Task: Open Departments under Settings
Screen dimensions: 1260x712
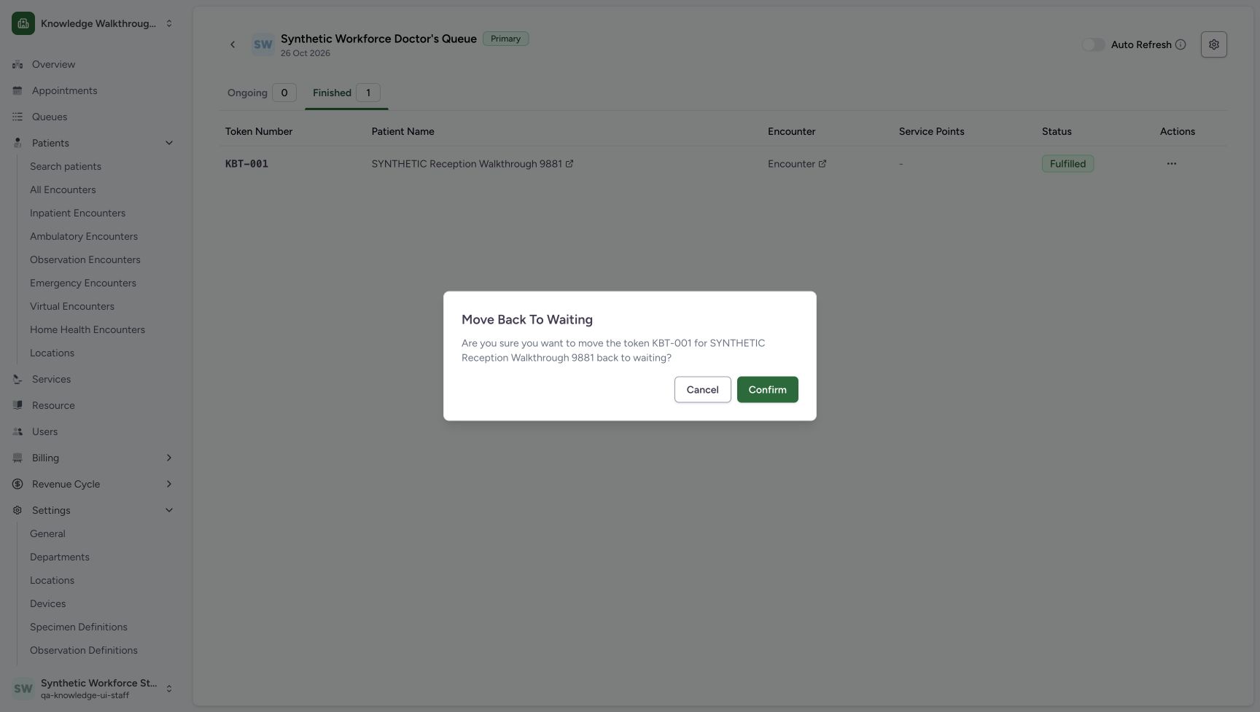Action: [60, 557]
